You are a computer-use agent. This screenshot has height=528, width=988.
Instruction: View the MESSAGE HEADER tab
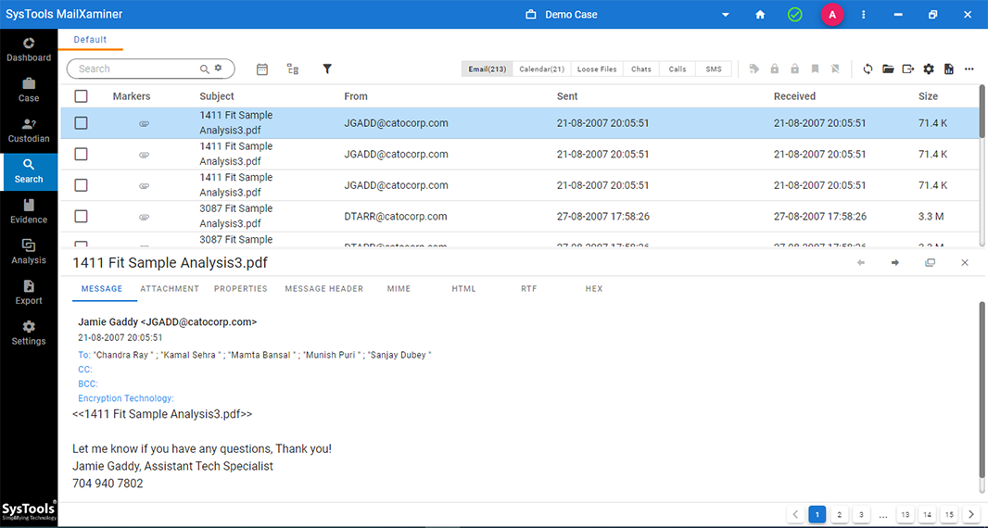[323, 289]
